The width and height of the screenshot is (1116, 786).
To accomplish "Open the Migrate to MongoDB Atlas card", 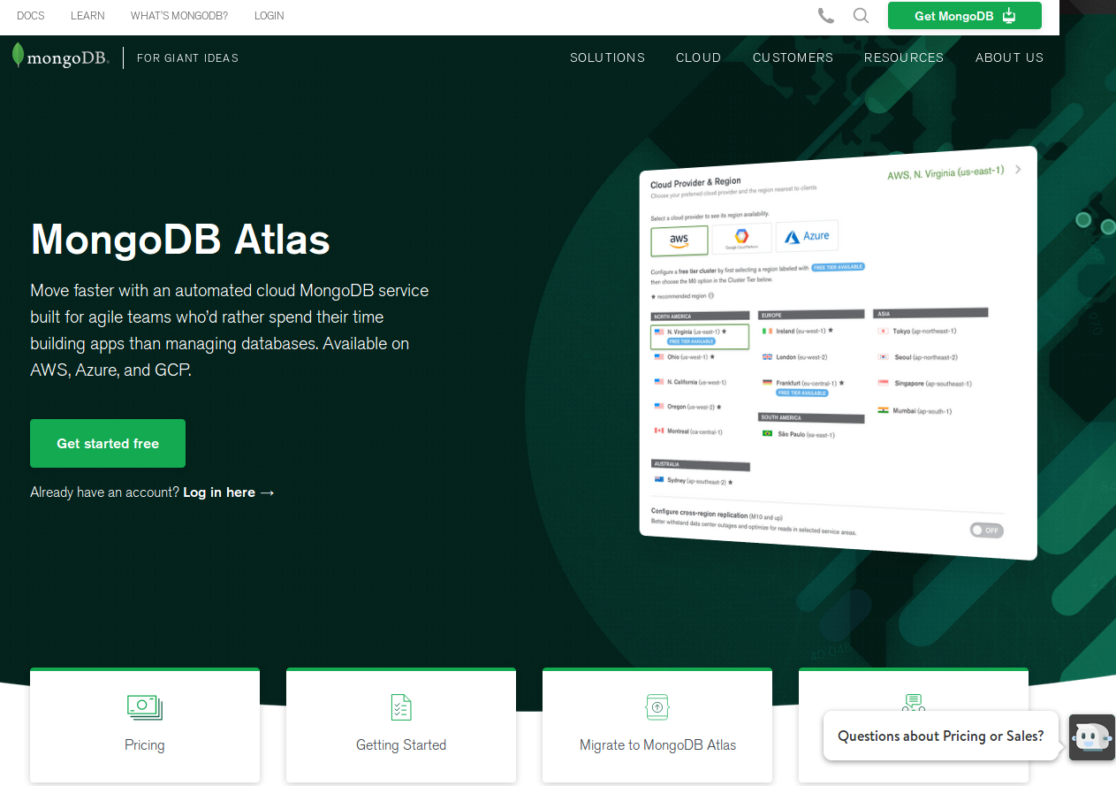I will coord(657,725).
